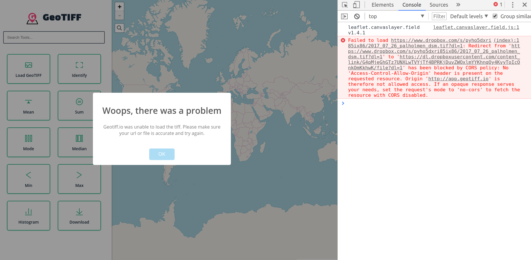Select the Sum tool
531x260 pixels.
coord(76,106)
